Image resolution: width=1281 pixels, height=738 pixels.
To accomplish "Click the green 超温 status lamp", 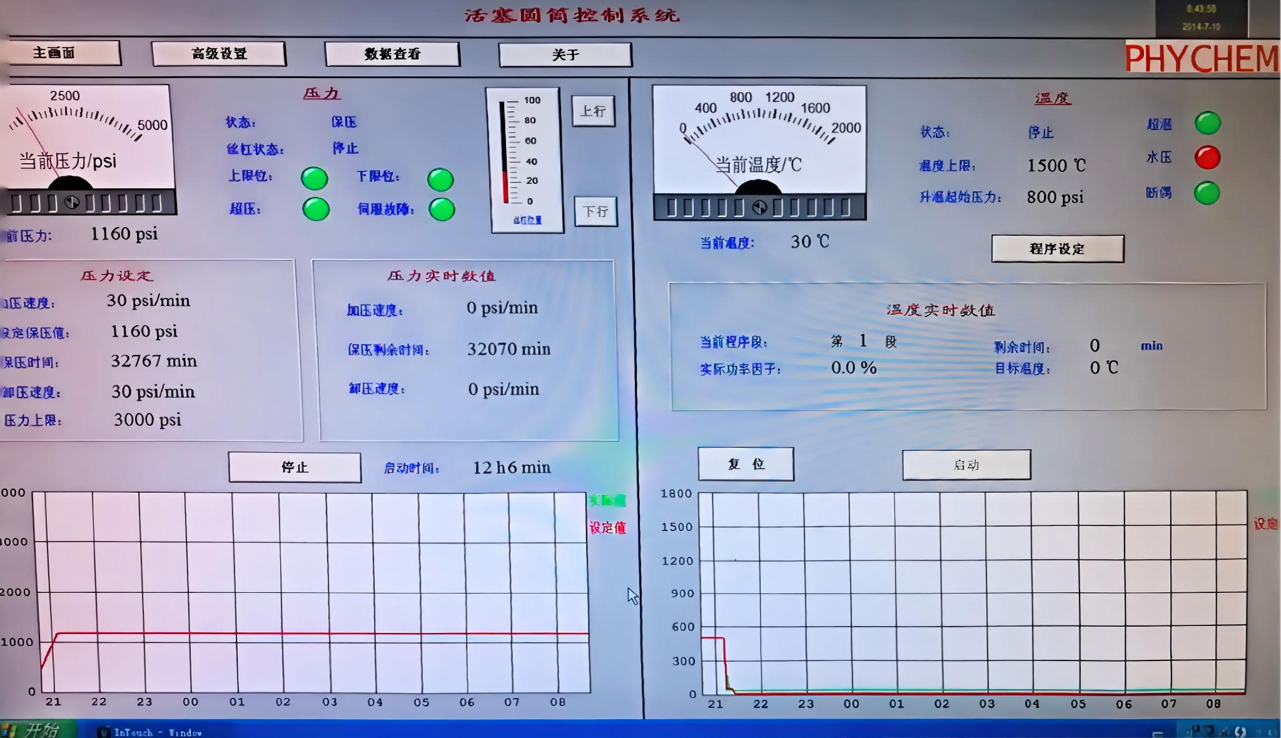I will [x=1207, y=123].
